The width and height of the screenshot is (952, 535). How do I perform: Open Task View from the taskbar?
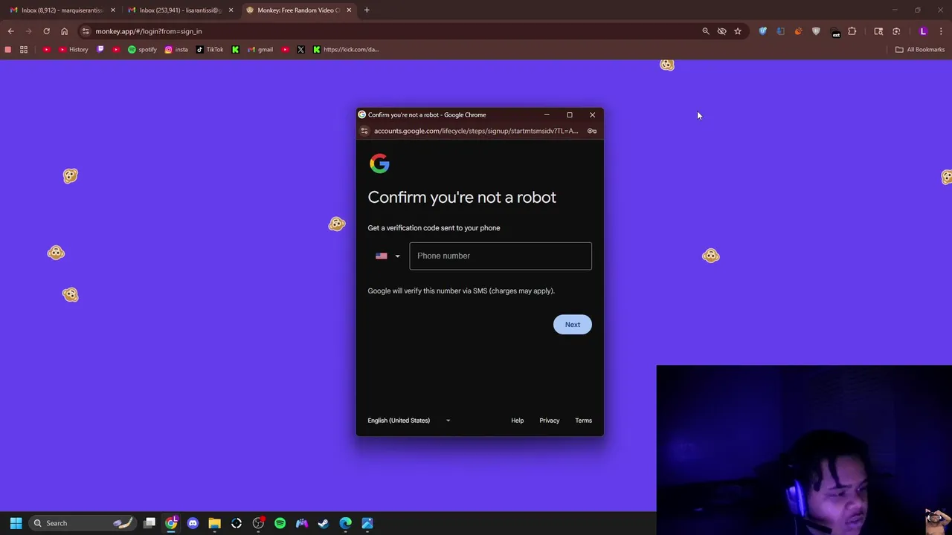pos(149,523)
